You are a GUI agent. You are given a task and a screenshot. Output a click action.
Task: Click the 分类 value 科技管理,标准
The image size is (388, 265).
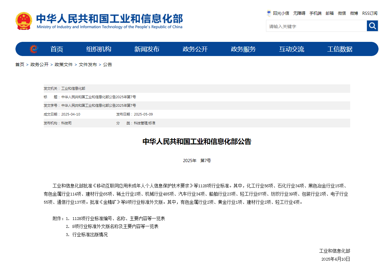pos(145,123)
